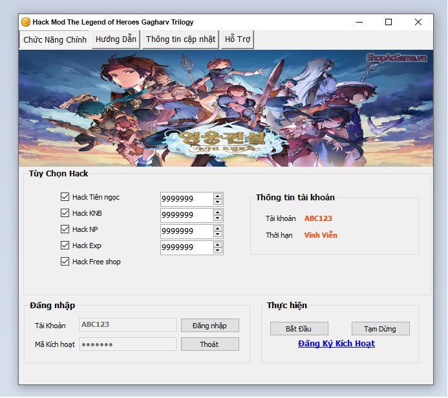Uncheck the Hack KNB checkbox
The height and width of the screenshot is (398, 448).
pos(65,213)
